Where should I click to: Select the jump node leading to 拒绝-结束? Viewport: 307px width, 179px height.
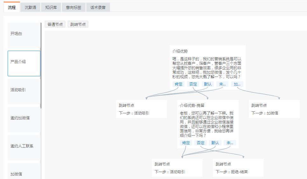[238, 168]
